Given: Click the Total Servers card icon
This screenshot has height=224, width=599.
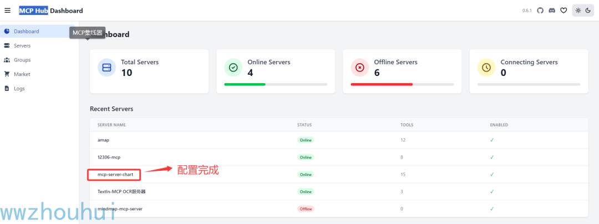Looking at the screenshot, I should (x=106, y=68).
